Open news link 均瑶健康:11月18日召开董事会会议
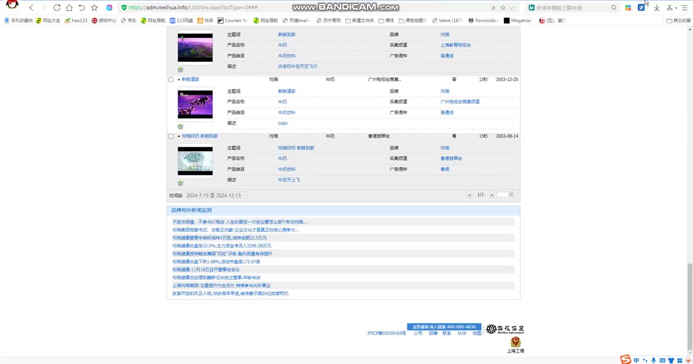Image resolution: width=693 pixels, height=364 pixels. click(x=206, y=270)
